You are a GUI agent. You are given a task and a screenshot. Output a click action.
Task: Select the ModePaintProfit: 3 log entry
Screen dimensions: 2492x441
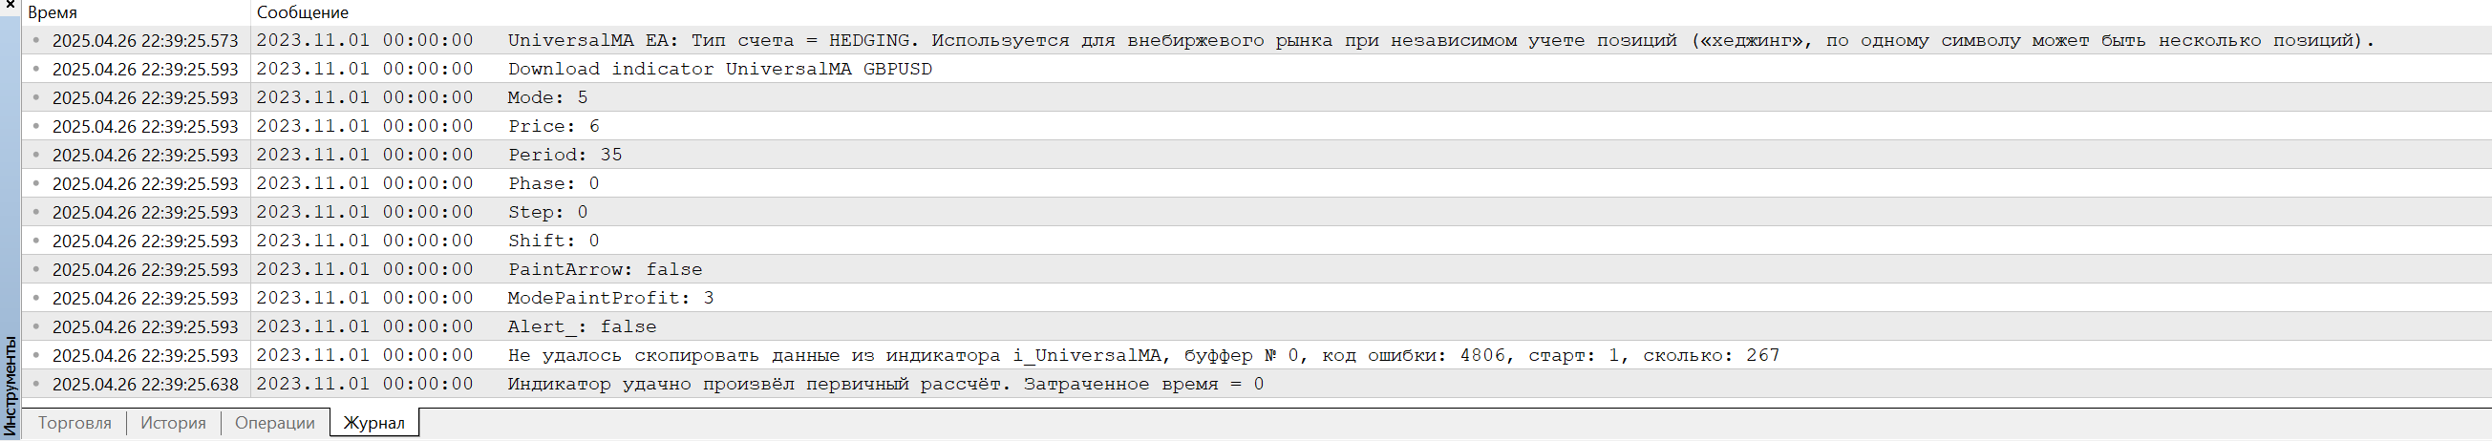pos(610,298)
